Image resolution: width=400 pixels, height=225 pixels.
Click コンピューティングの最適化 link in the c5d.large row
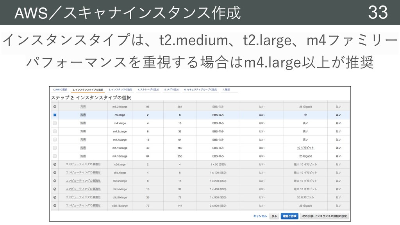tap(83, 164)
